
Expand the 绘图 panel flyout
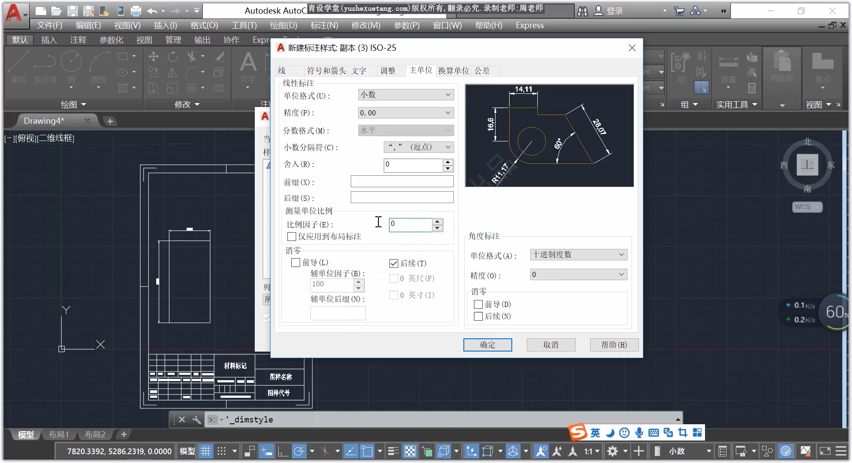pyautogui.click(x=73, y=104)
